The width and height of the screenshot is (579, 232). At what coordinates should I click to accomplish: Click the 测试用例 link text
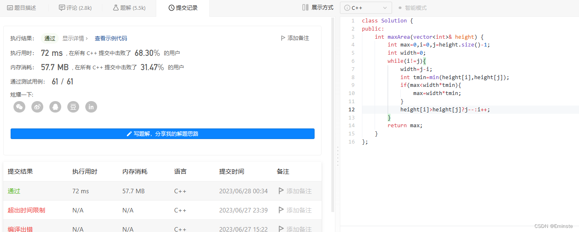tap(32, 82)
